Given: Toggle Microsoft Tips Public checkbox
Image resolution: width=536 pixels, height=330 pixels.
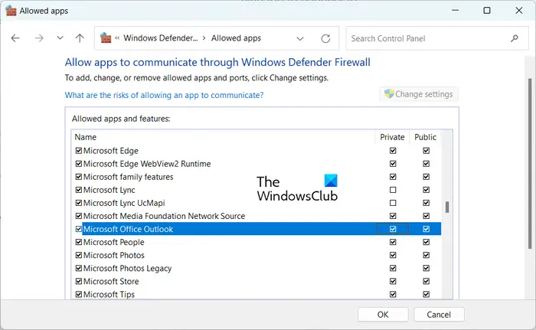Looking at the screenshot, I should (x=426, y=294).
